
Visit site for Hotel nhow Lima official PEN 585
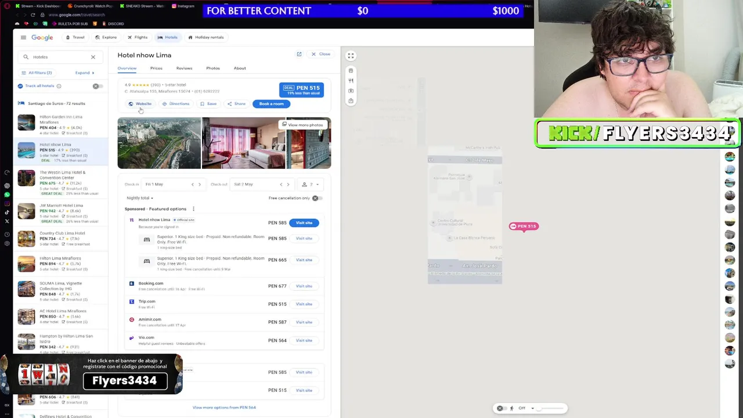point(304,223)
